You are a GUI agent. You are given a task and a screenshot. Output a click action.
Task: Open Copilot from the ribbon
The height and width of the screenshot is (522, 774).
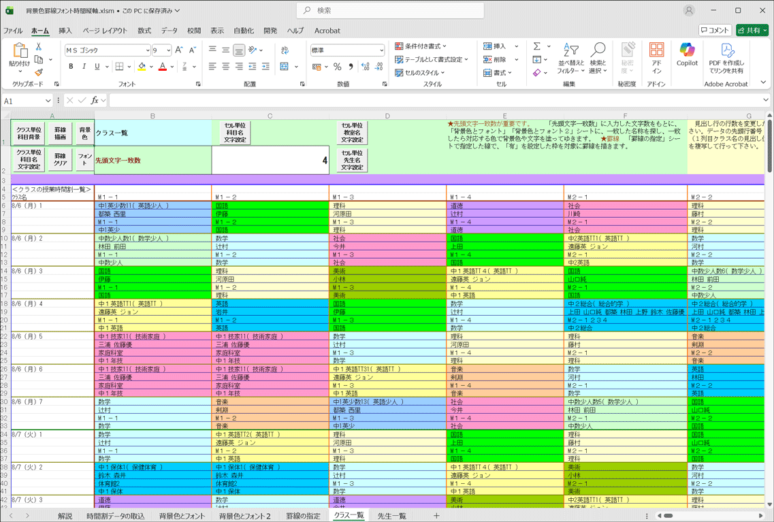(x=687, y=55)
